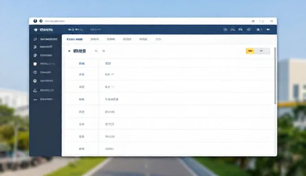Select the third table row's left label
This screenshot has width=306, height=176.
click(82, 87)
